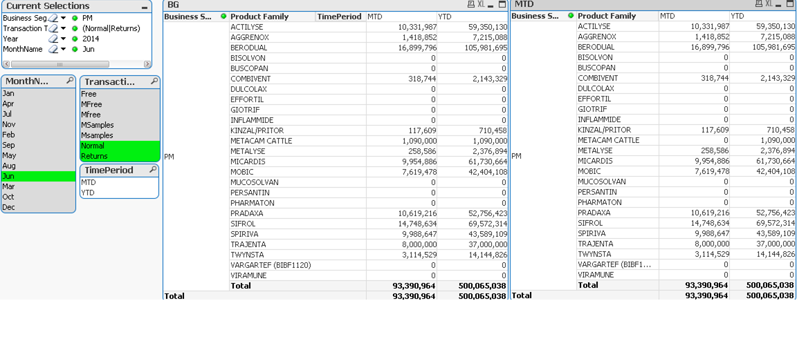Export MTD table to Excel
The image size is (797, 341).
(x=769, y=4)
